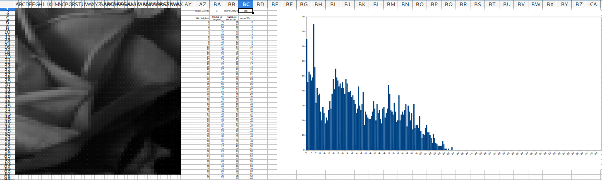The image size is (602, 180).
Task: Click the grayscale pixel image
Action: pos(98,91)
